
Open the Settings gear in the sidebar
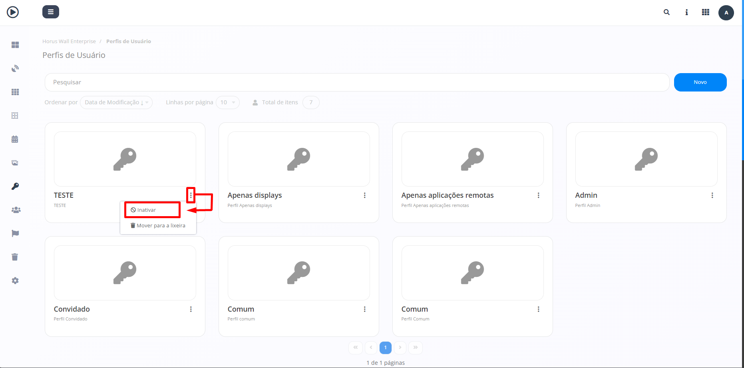(x=15, y=280)
